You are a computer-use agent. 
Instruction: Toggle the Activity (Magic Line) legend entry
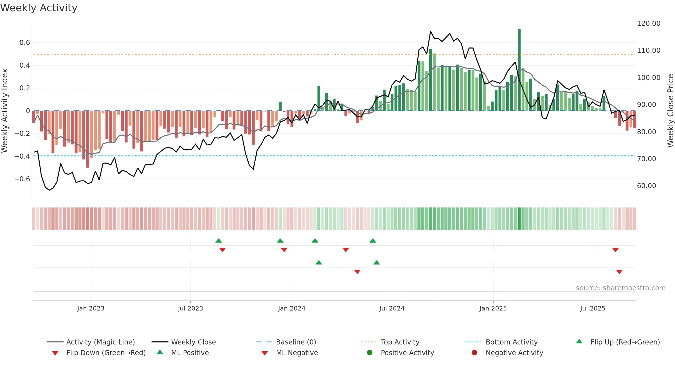[91, 342]
